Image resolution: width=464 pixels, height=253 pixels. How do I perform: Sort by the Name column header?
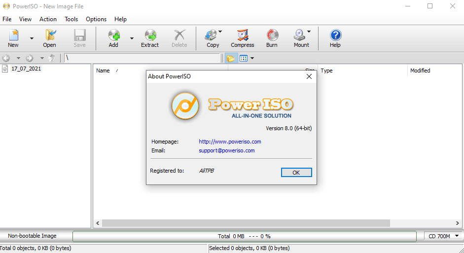tap(103, 71)
